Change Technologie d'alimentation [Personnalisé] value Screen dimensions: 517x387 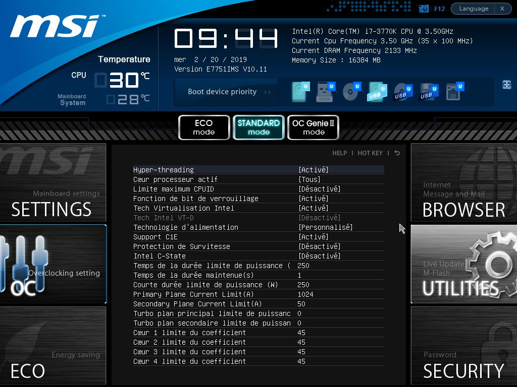(326, 227)
